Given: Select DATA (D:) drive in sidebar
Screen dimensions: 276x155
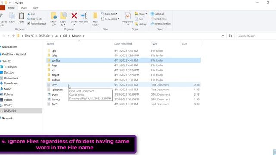Looking at the screenshot, I should 21,111.
